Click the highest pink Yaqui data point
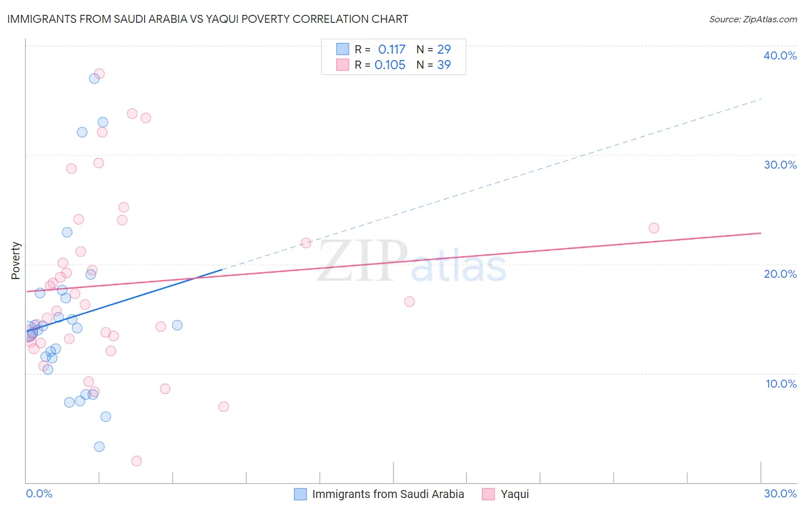 99,74
